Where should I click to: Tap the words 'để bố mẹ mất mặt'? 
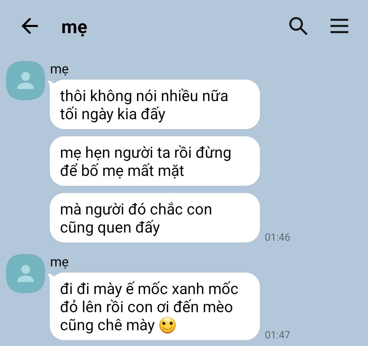pyautogui.click(x=122, y=170)
